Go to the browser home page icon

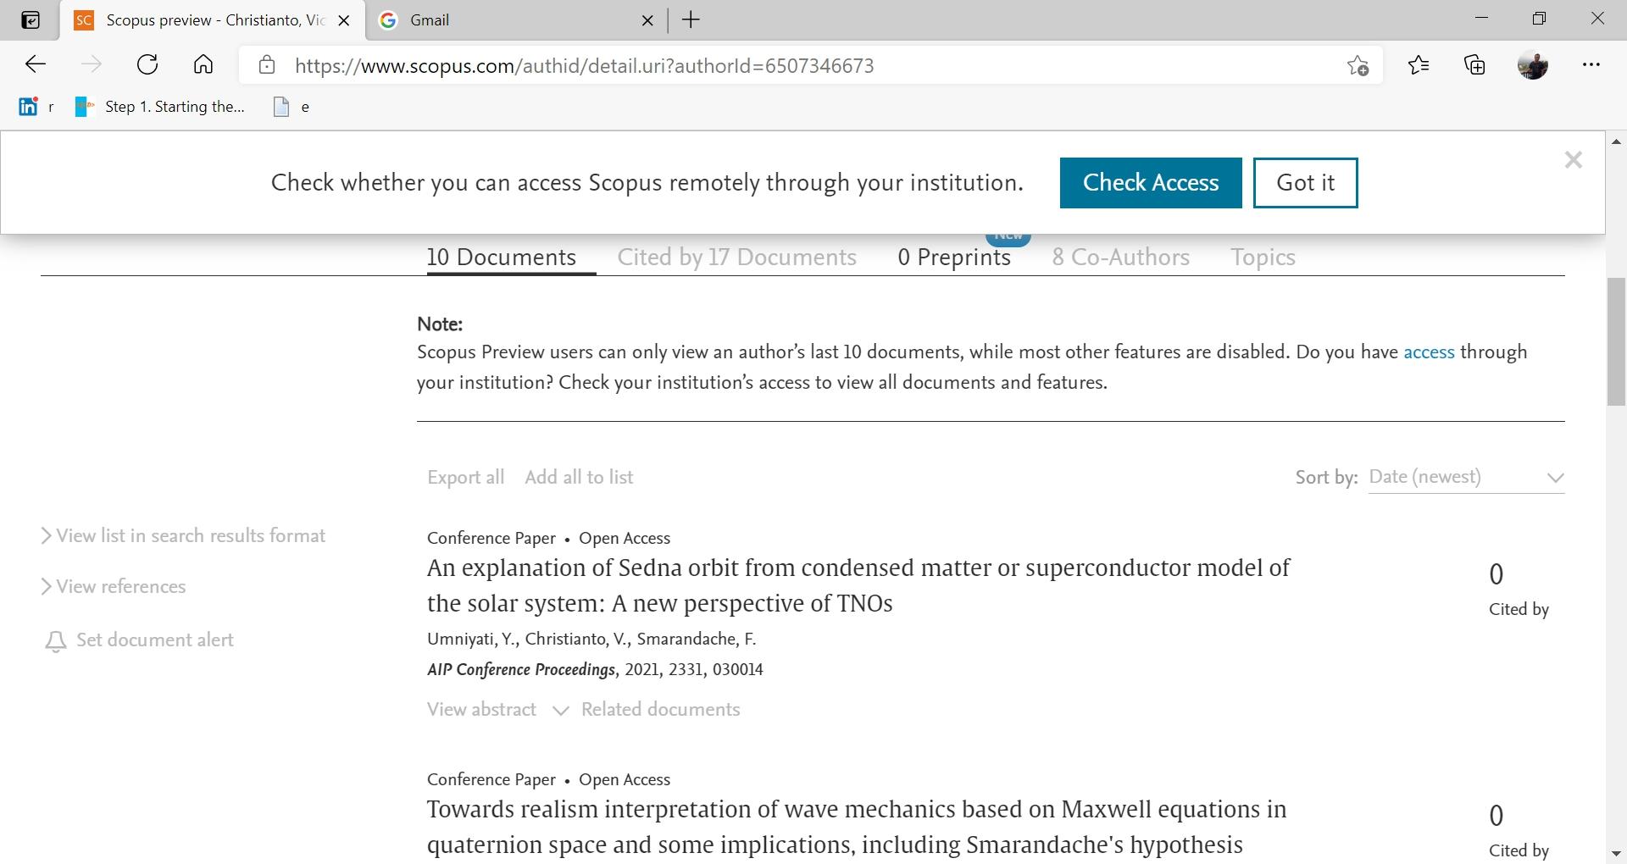(203, 65)
